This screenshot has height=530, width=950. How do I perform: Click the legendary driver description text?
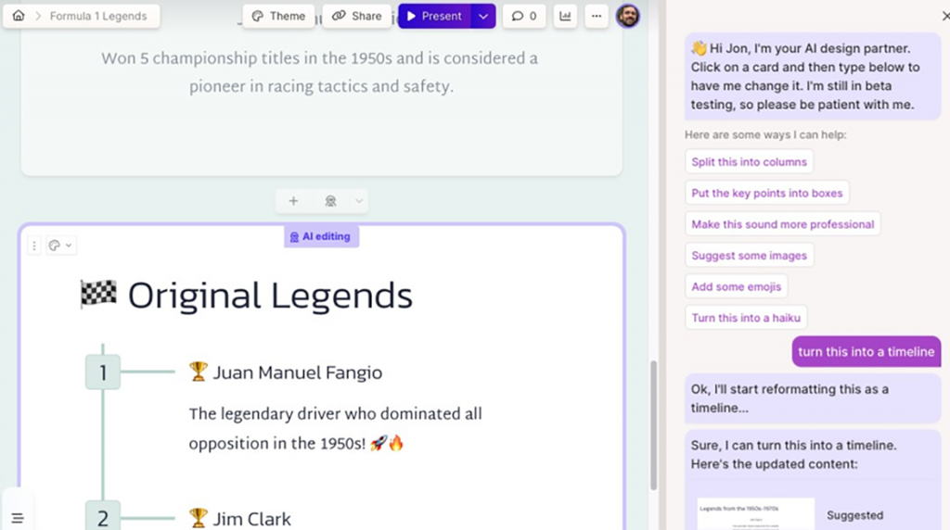tap(335, 428)
